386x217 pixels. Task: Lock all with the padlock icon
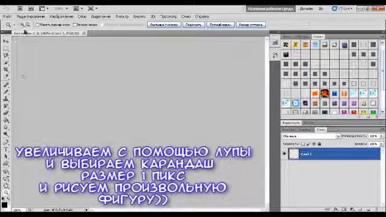pos(319,144)
